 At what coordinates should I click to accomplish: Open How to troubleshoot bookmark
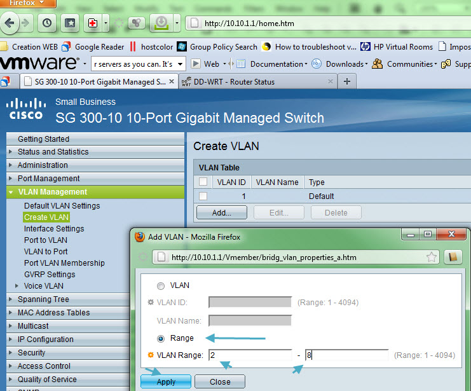309,47
